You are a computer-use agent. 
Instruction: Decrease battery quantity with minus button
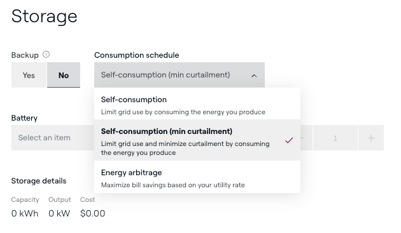coord(306,138)
